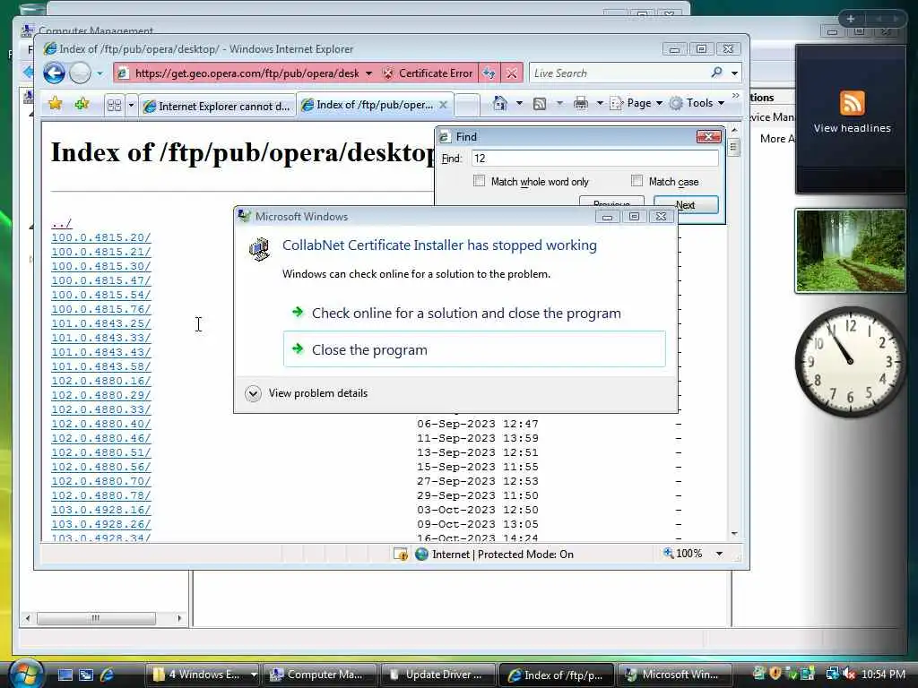The width and height of the screenshot is (918, 688).
Task: Click into the Live Search box
Action: click(618, 73)
